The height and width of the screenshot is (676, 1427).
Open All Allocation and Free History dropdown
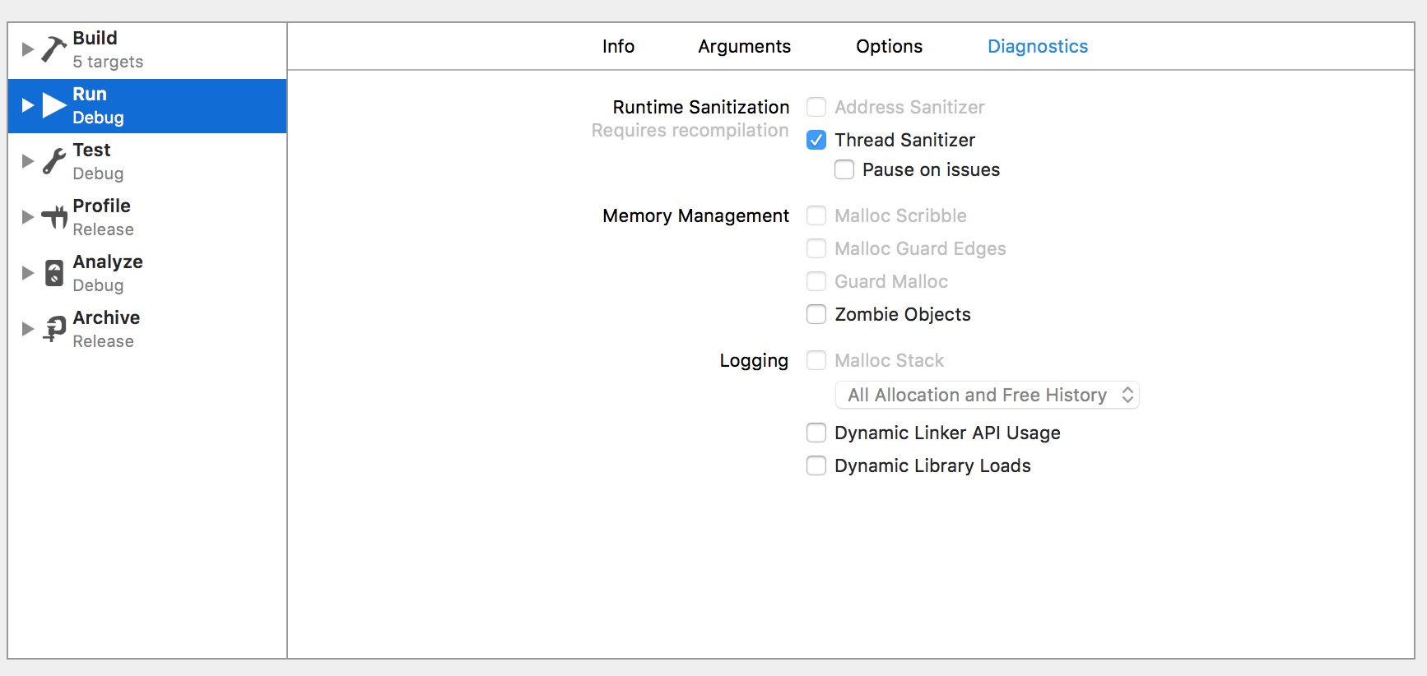pos(988,396)
